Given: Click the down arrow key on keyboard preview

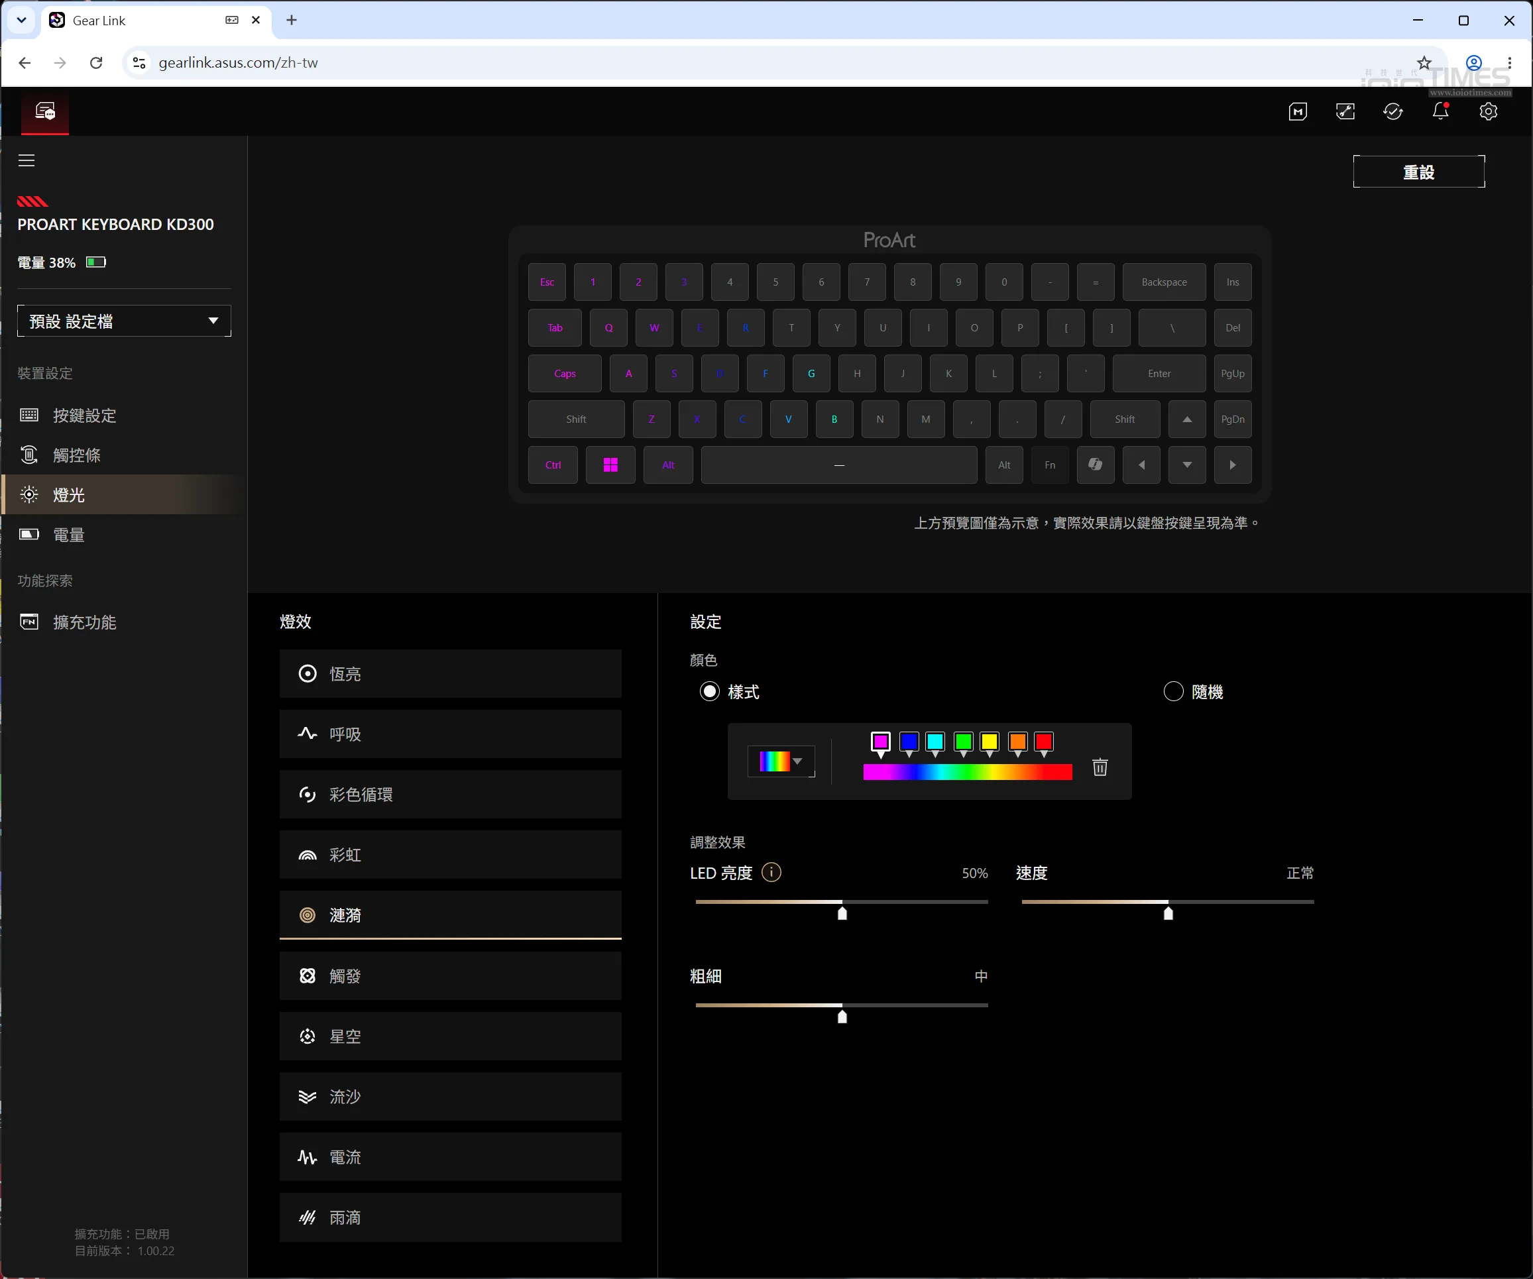Looking at the screenshot, I should click(x=1187, y=465).
